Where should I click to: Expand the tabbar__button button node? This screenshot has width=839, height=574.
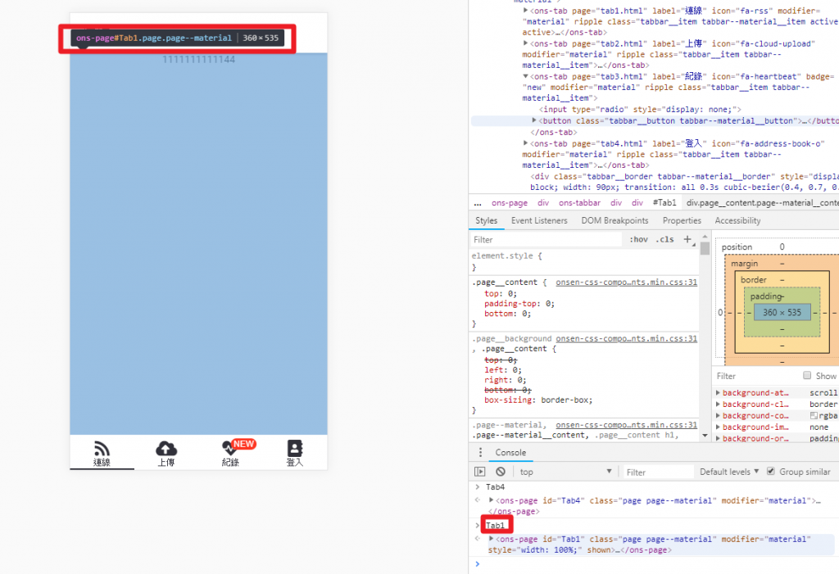coord(534,120)
